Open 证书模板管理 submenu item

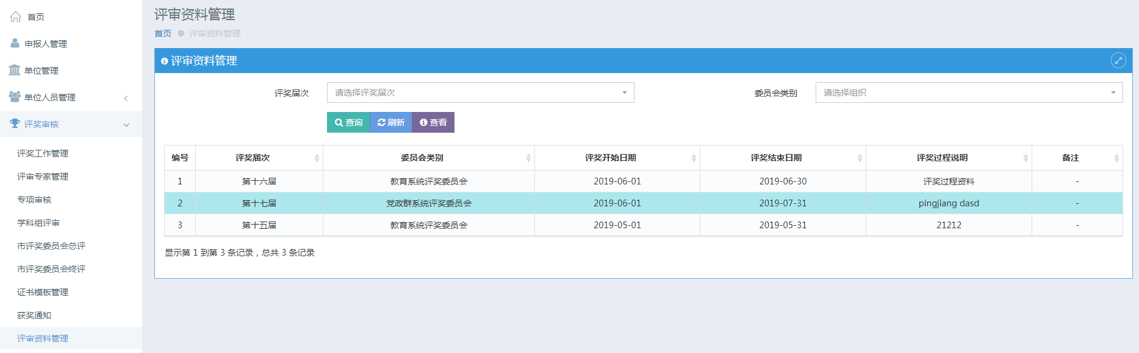pyautogui.click(x=43, y=292)
